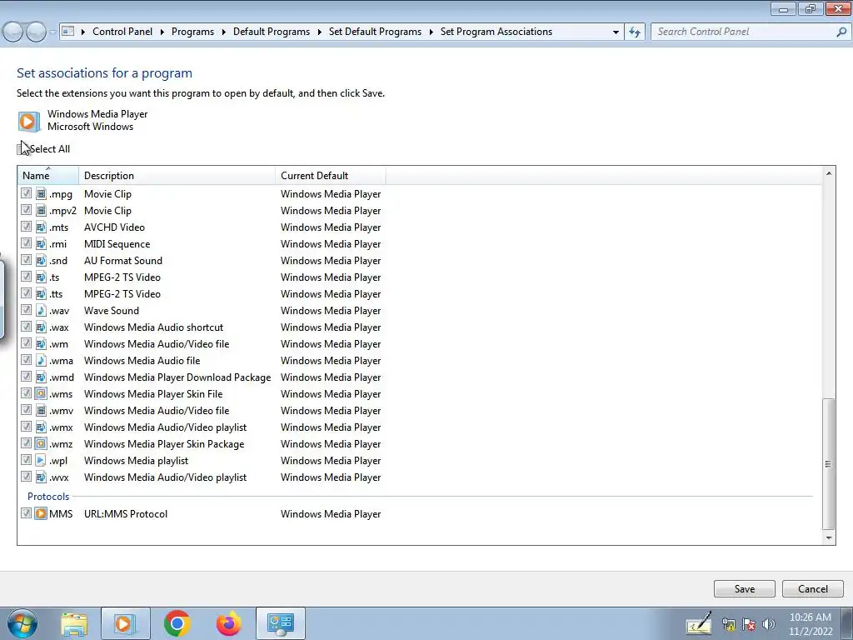Image resolution: width=853 pixels, height=640 pixels.
Task: Click the Cancel button
Action: pos(813,589)
